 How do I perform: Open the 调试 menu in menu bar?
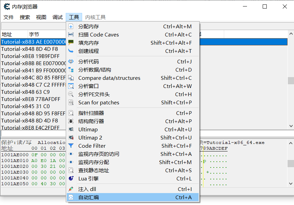pos(58,17)
